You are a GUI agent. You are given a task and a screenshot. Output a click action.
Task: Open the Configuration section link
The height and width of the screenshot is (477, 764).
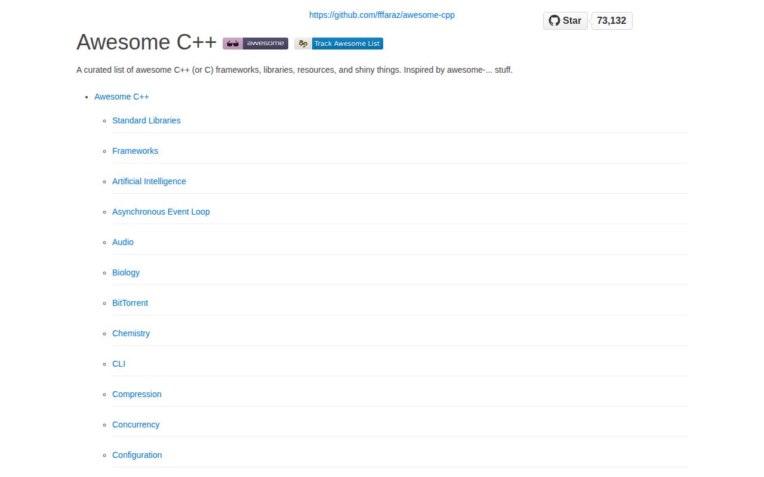pyautogui.click(x=137, y=455)
